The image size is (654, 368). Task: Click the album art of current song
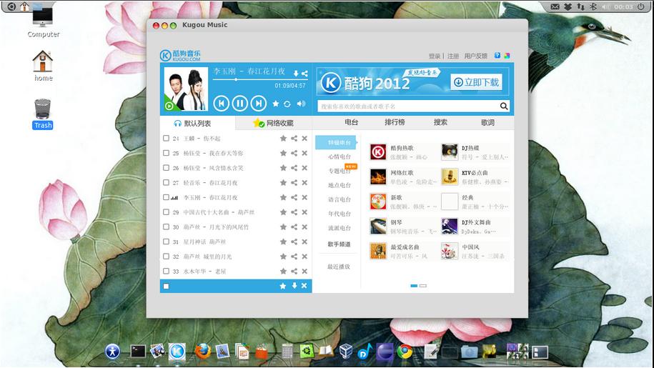[186, 89]
